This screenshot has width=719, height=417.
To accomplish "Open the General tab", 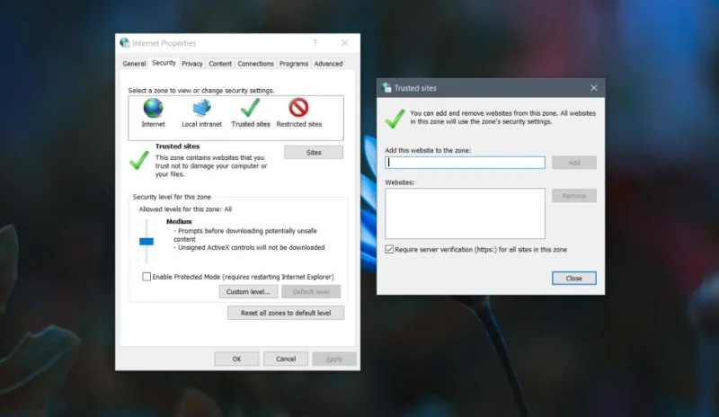I will (x=134, y=64).
